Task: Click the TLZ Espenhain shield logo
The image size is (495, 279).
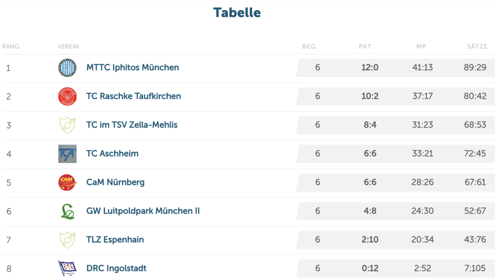Action: click(67, 240)
